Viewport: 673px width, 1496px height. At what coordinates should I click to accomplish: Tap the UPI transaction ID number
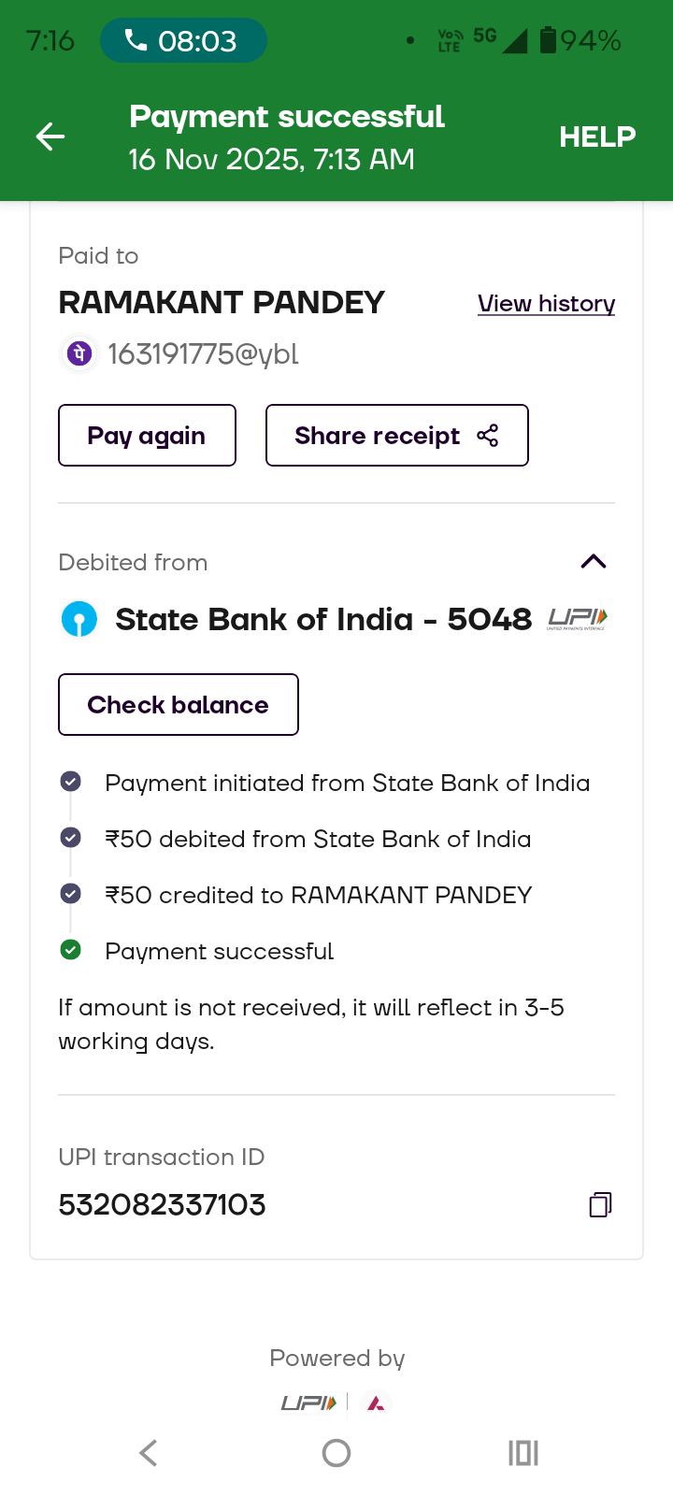click(x=162, y=1204)
